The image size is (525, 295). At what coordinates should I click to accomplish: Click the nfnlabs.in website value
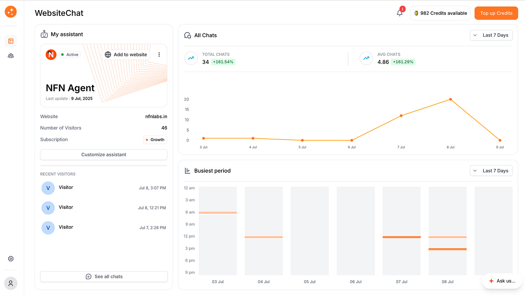click(x=156, y=117)
